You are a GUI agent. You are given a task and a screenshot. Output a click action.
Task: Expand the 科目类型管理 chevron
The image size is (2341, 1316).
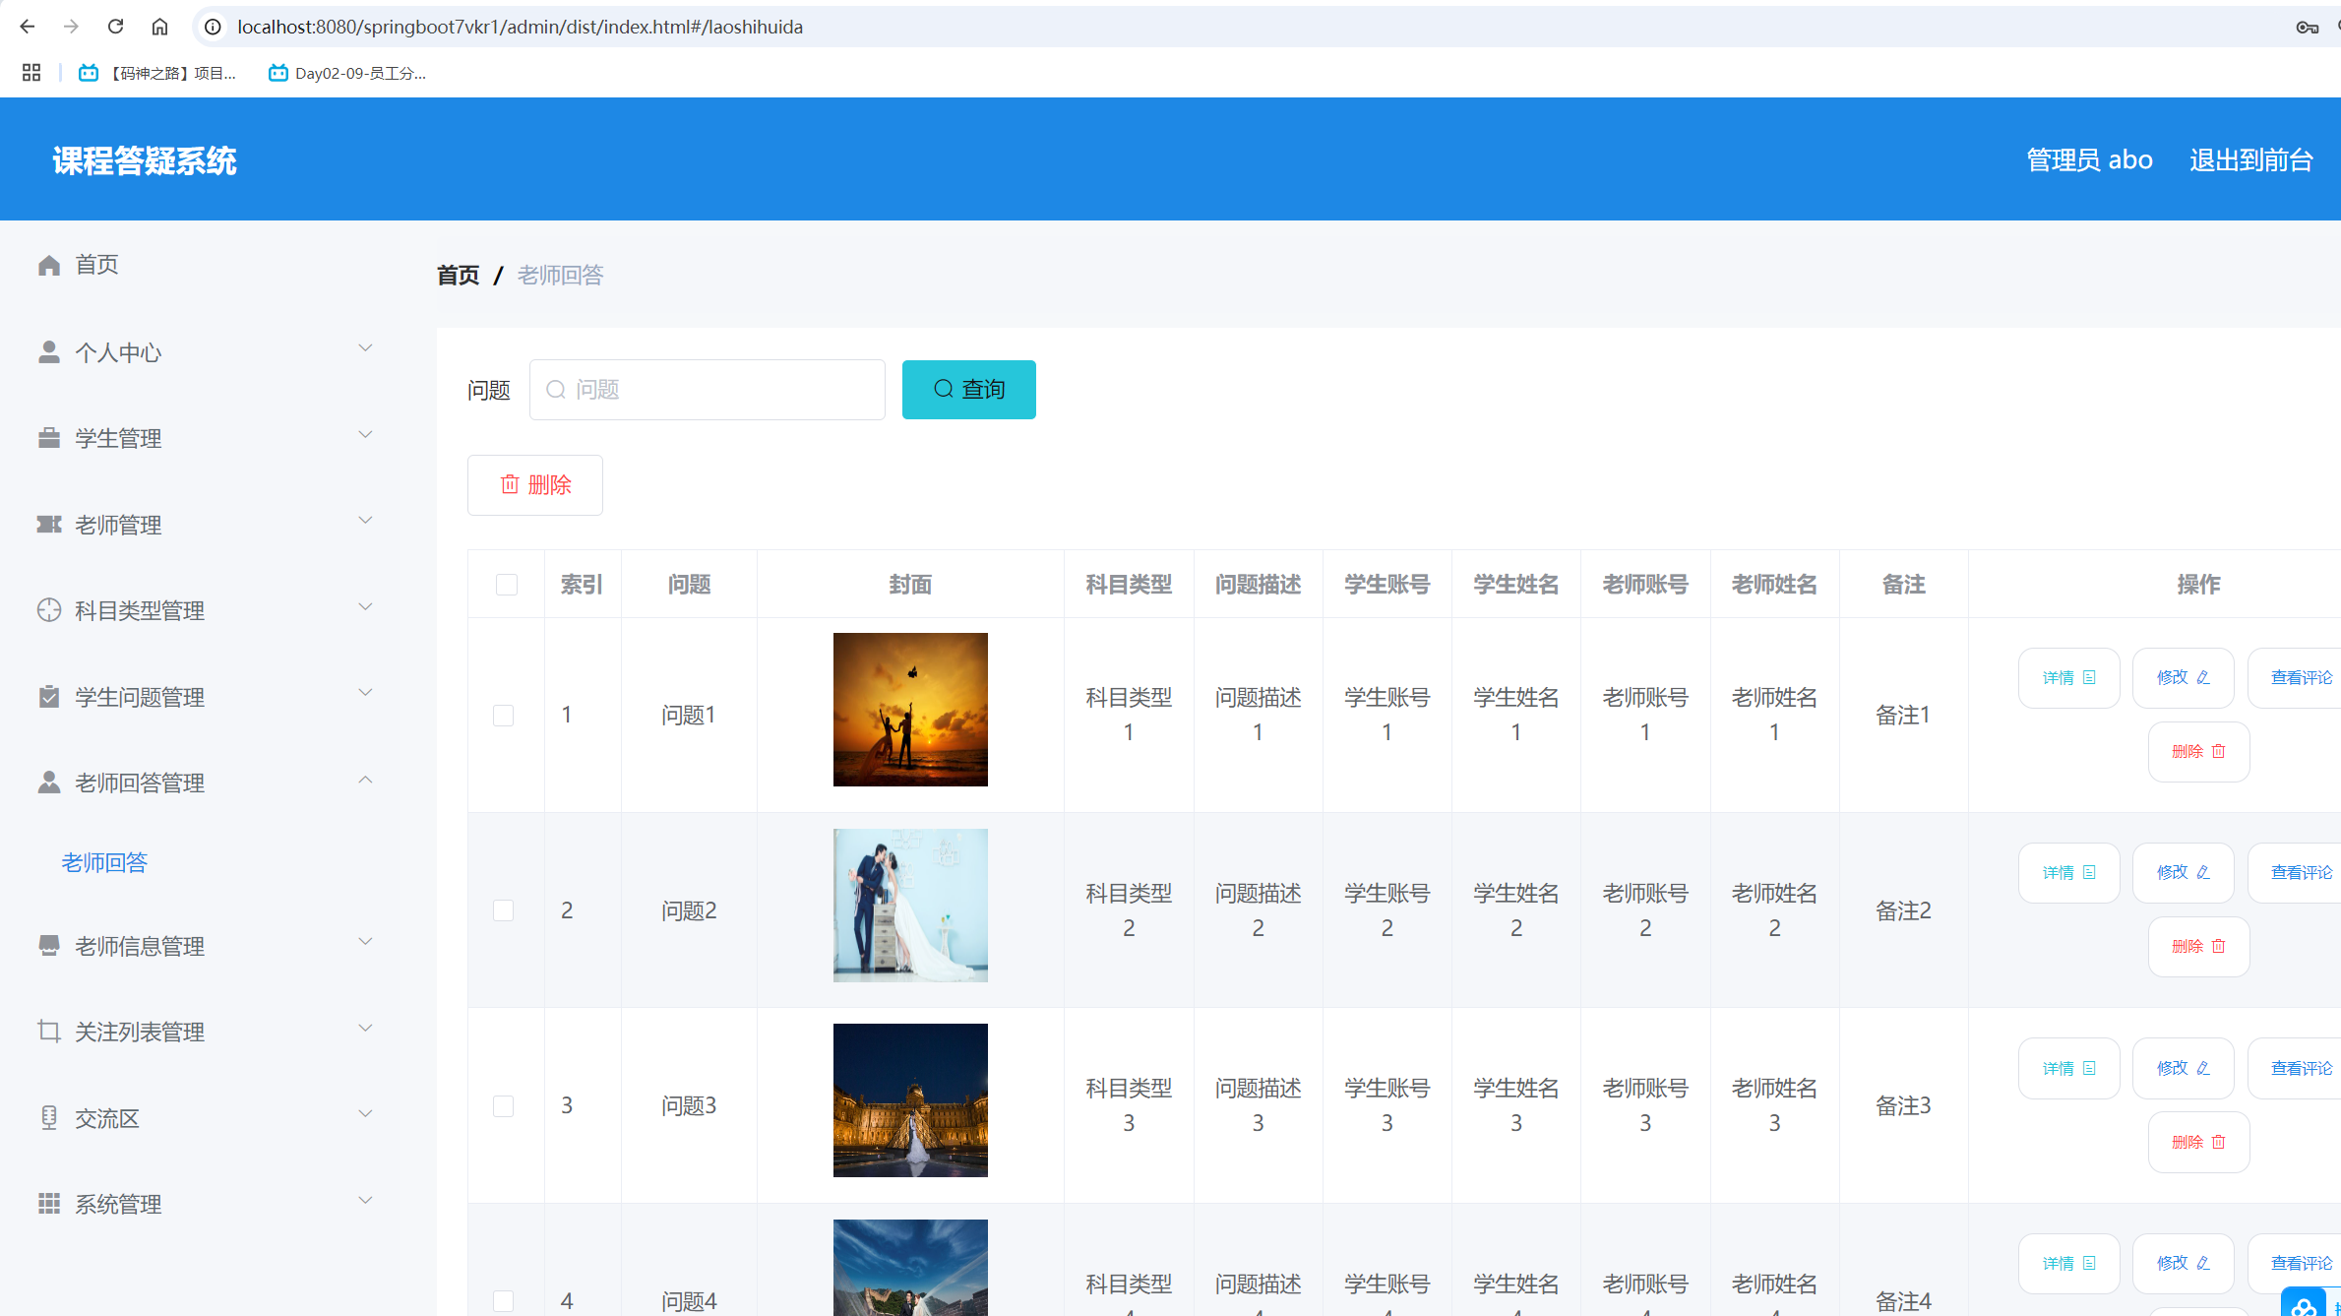click(x=365, y=607)
